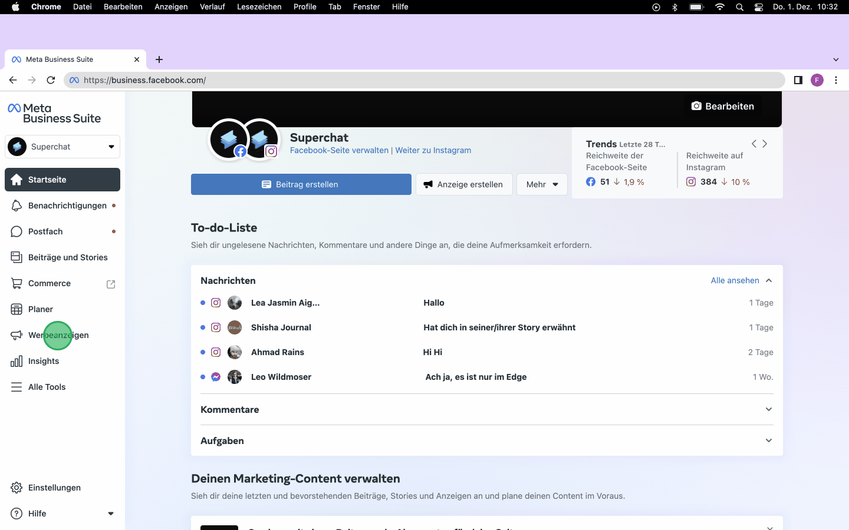Open the Planer calendar grid icon
This screenshot has height=530, width=849.
click(17, 309)
